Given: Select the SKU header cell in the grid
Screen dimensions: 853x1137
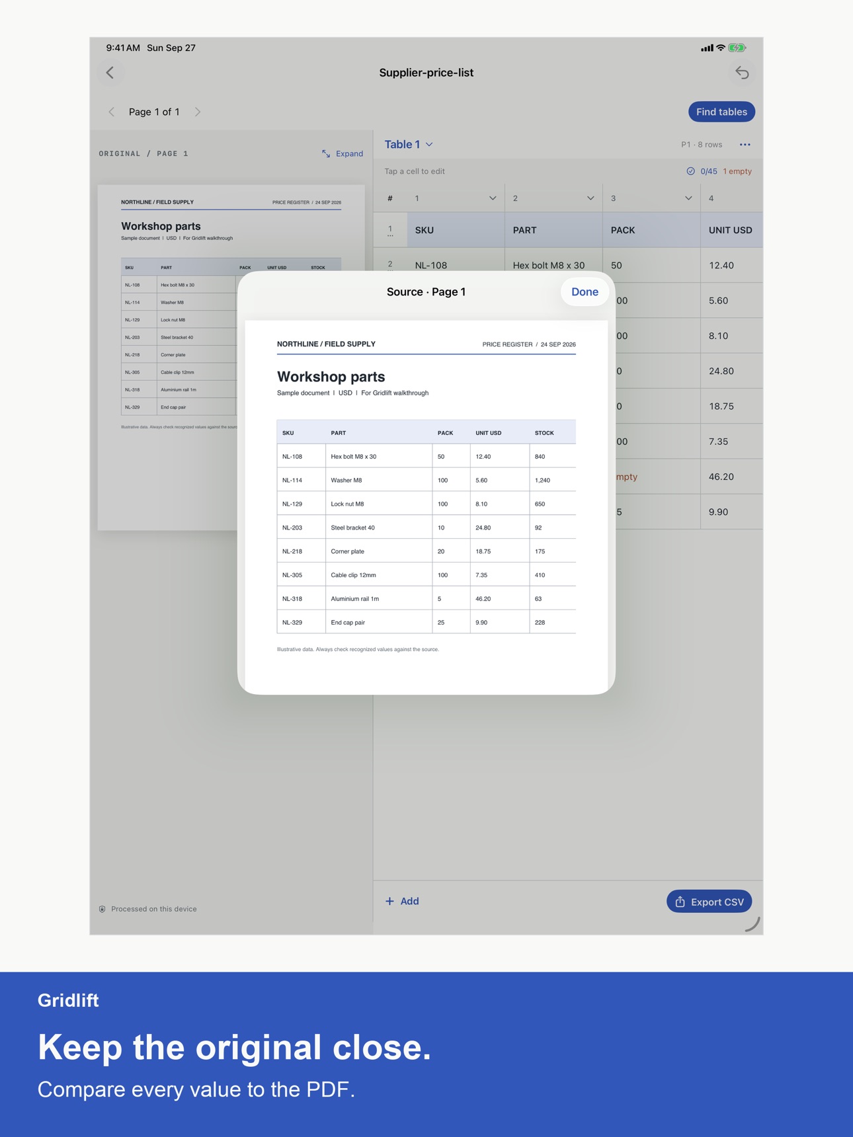Looking at the screenshot, I should 456,230.
